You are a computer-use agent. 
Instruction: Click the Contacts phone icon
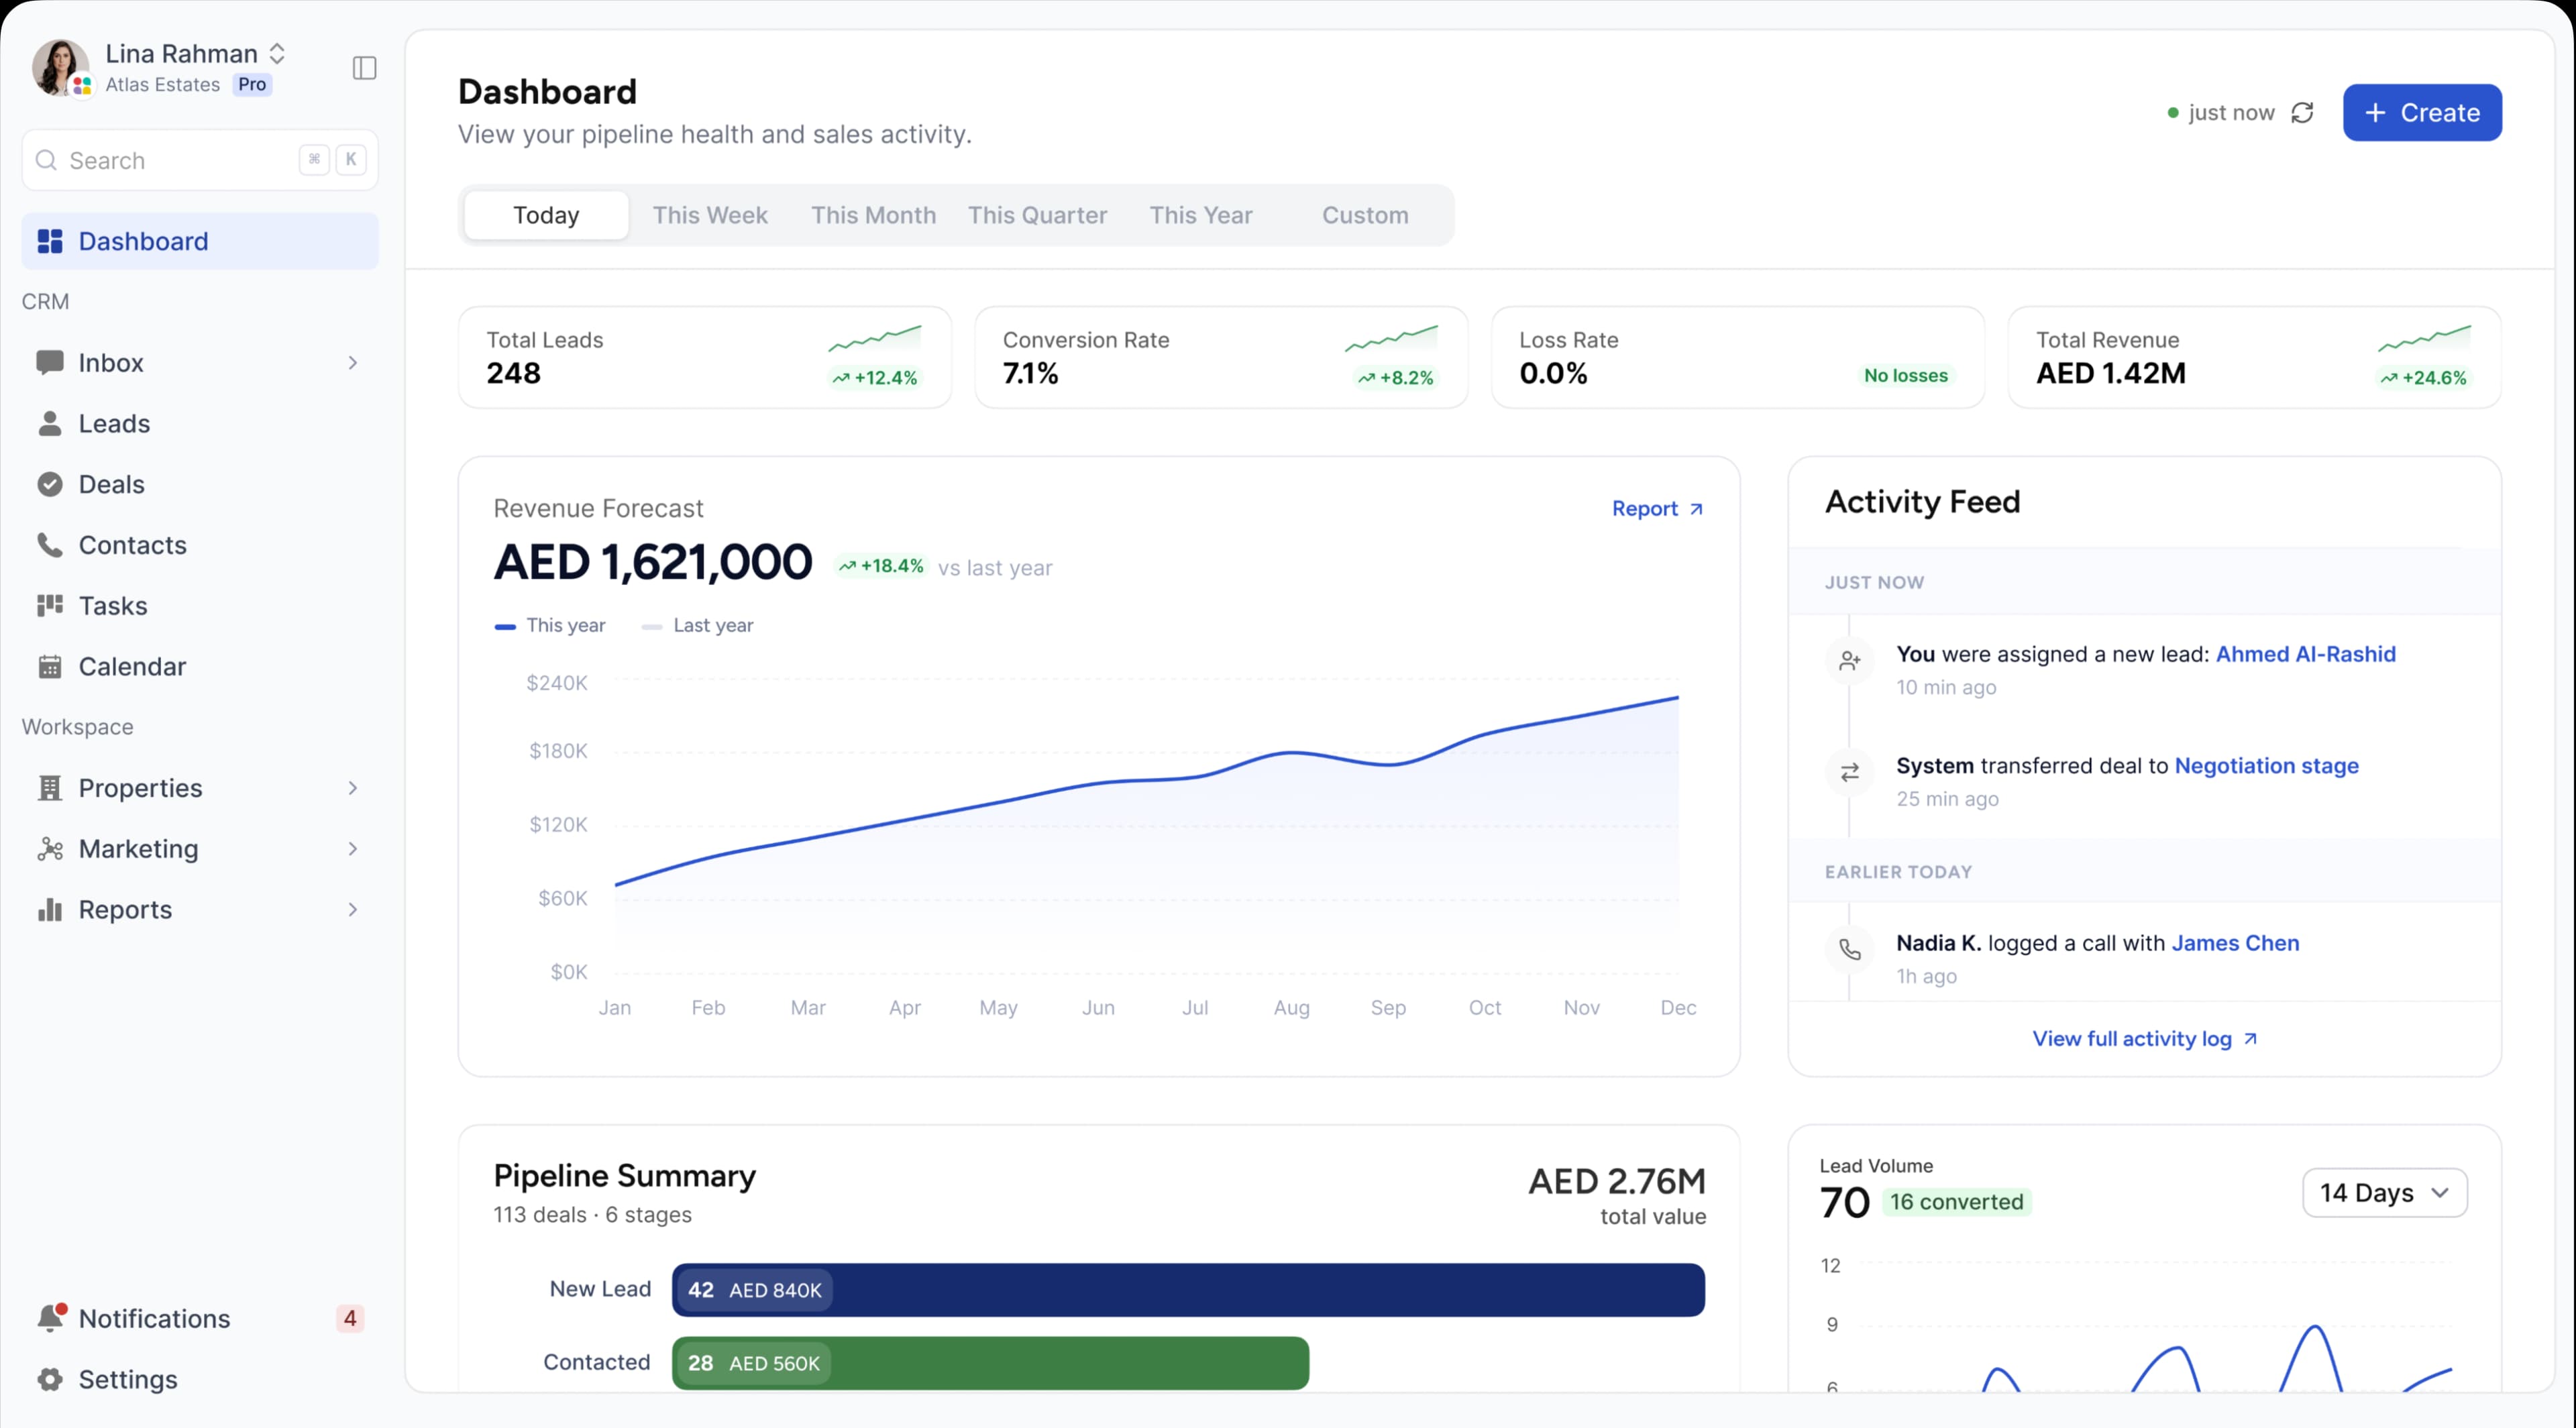tap(49, 545)
